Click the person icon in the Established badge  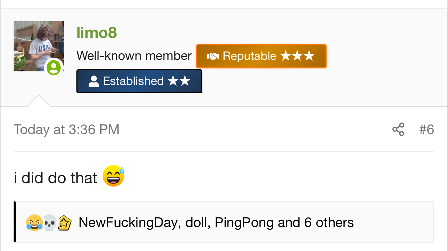pyautogui.click(x=94, y=81)
